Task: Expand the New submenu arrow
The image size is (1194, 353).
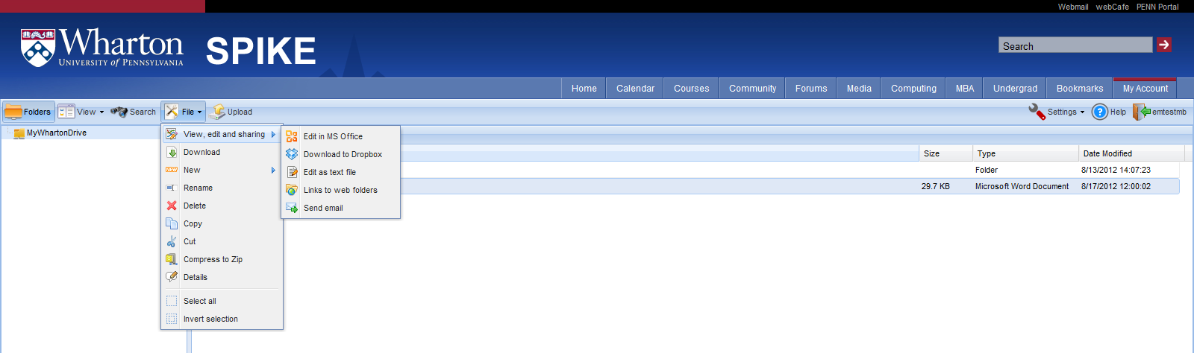Action: [x=273, y=170]
